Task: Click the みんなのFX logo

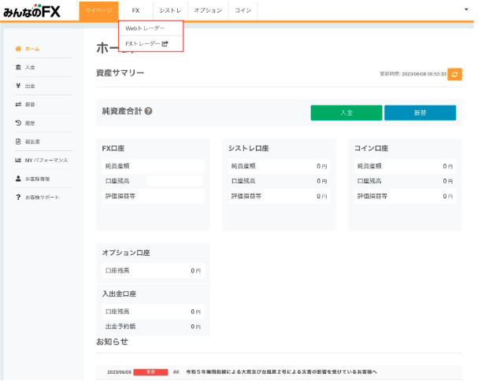Action: [x=31, y=11]
